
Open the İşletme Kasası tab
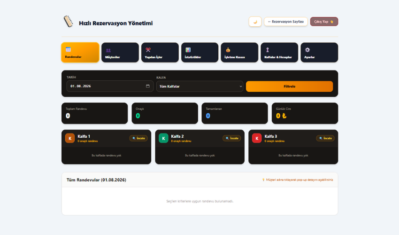[x=239, y=52]
